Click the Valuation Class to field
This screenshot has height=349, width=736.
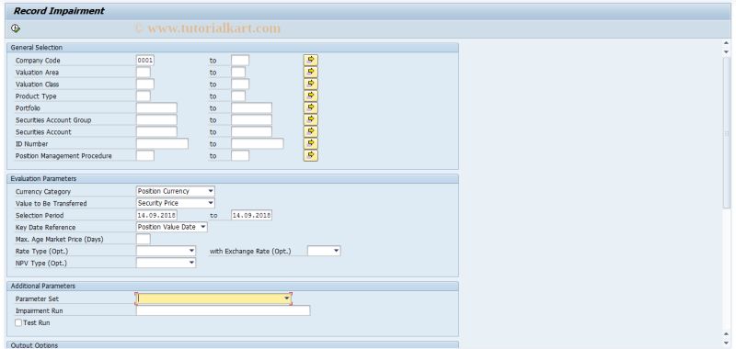[240, 84]
